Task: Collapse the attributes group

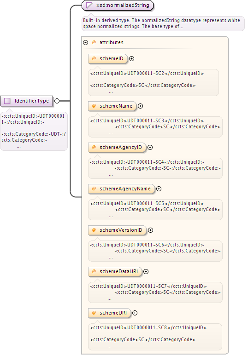Action: (x=86, y=42)
